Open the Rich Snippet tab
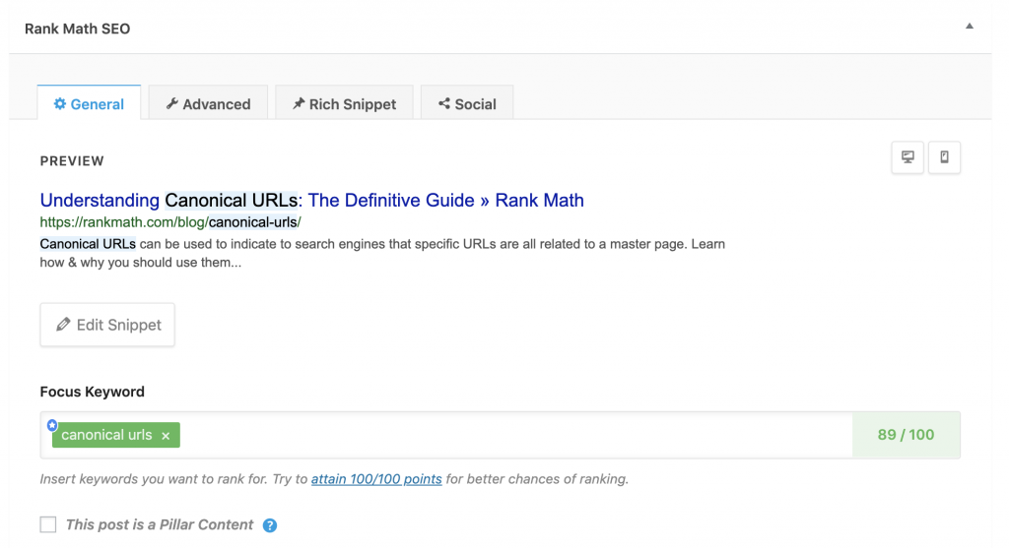Screen dimensions: 1009x548 coord(344,102)
